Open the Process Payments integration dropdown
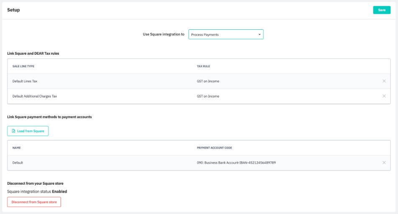This screenshot has height=214, width=398. pyautogui.click(x=226, y=34)
